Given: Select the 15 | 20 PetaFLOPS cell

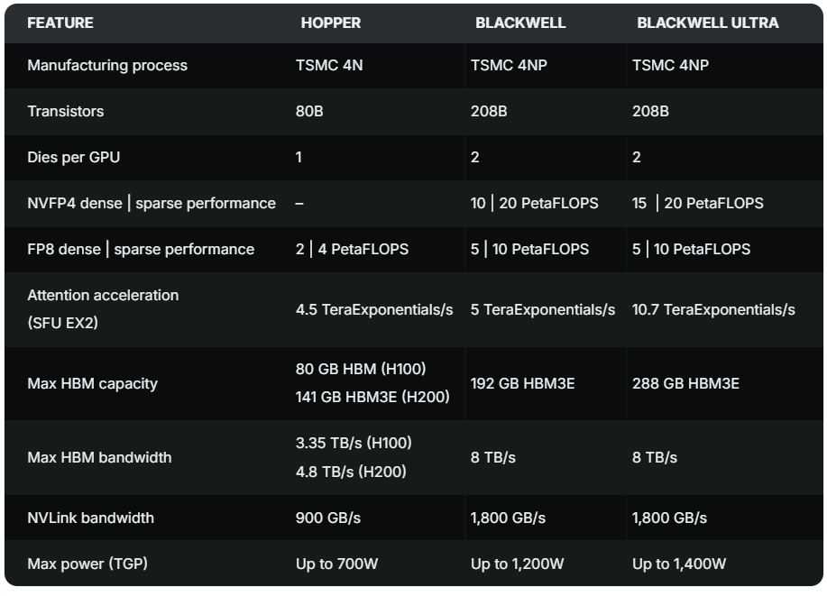Looking at the screenshot, I should 697,203.
